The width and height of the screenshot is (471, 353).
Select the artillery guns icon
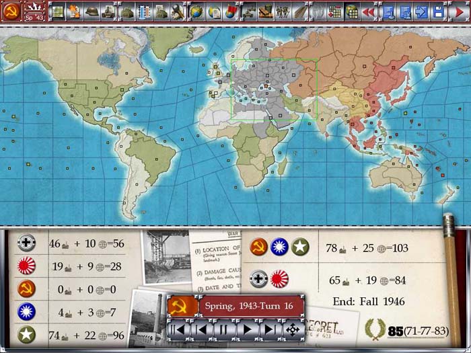coord(250,12)
